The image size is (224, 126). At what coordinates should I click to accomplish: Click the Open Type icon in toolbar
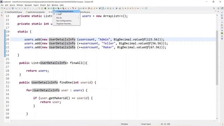coord(89,8)
